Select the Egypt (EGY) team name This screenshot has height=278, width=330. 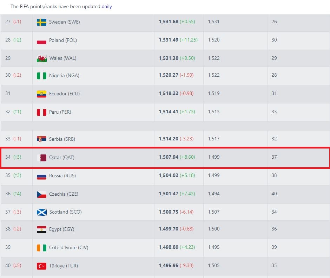tap(62, 229)
